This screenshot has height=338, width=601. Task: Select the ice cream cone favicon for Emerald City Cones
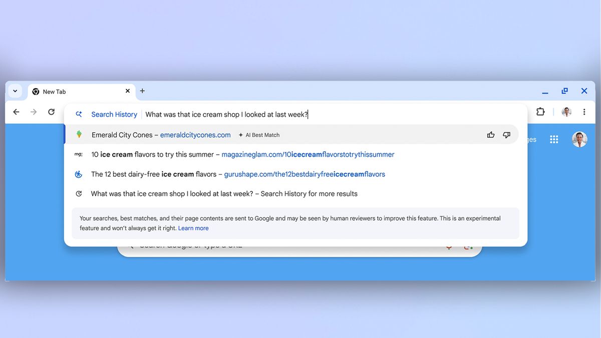pos(79,134)
